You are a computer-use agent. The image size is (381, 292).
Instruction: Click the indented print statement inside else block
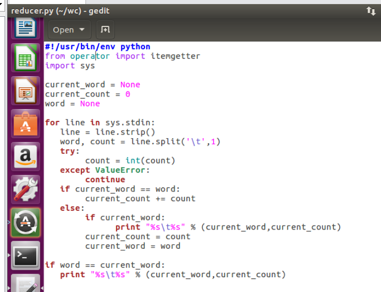[x=228, y=227]
